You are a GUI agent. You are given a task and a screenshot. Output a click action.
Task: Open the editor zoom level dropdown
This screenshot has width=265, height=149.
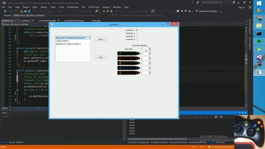coord(10,108)
